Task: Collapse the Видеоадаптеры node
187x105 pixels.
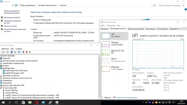Action: (x=8, y=68)
